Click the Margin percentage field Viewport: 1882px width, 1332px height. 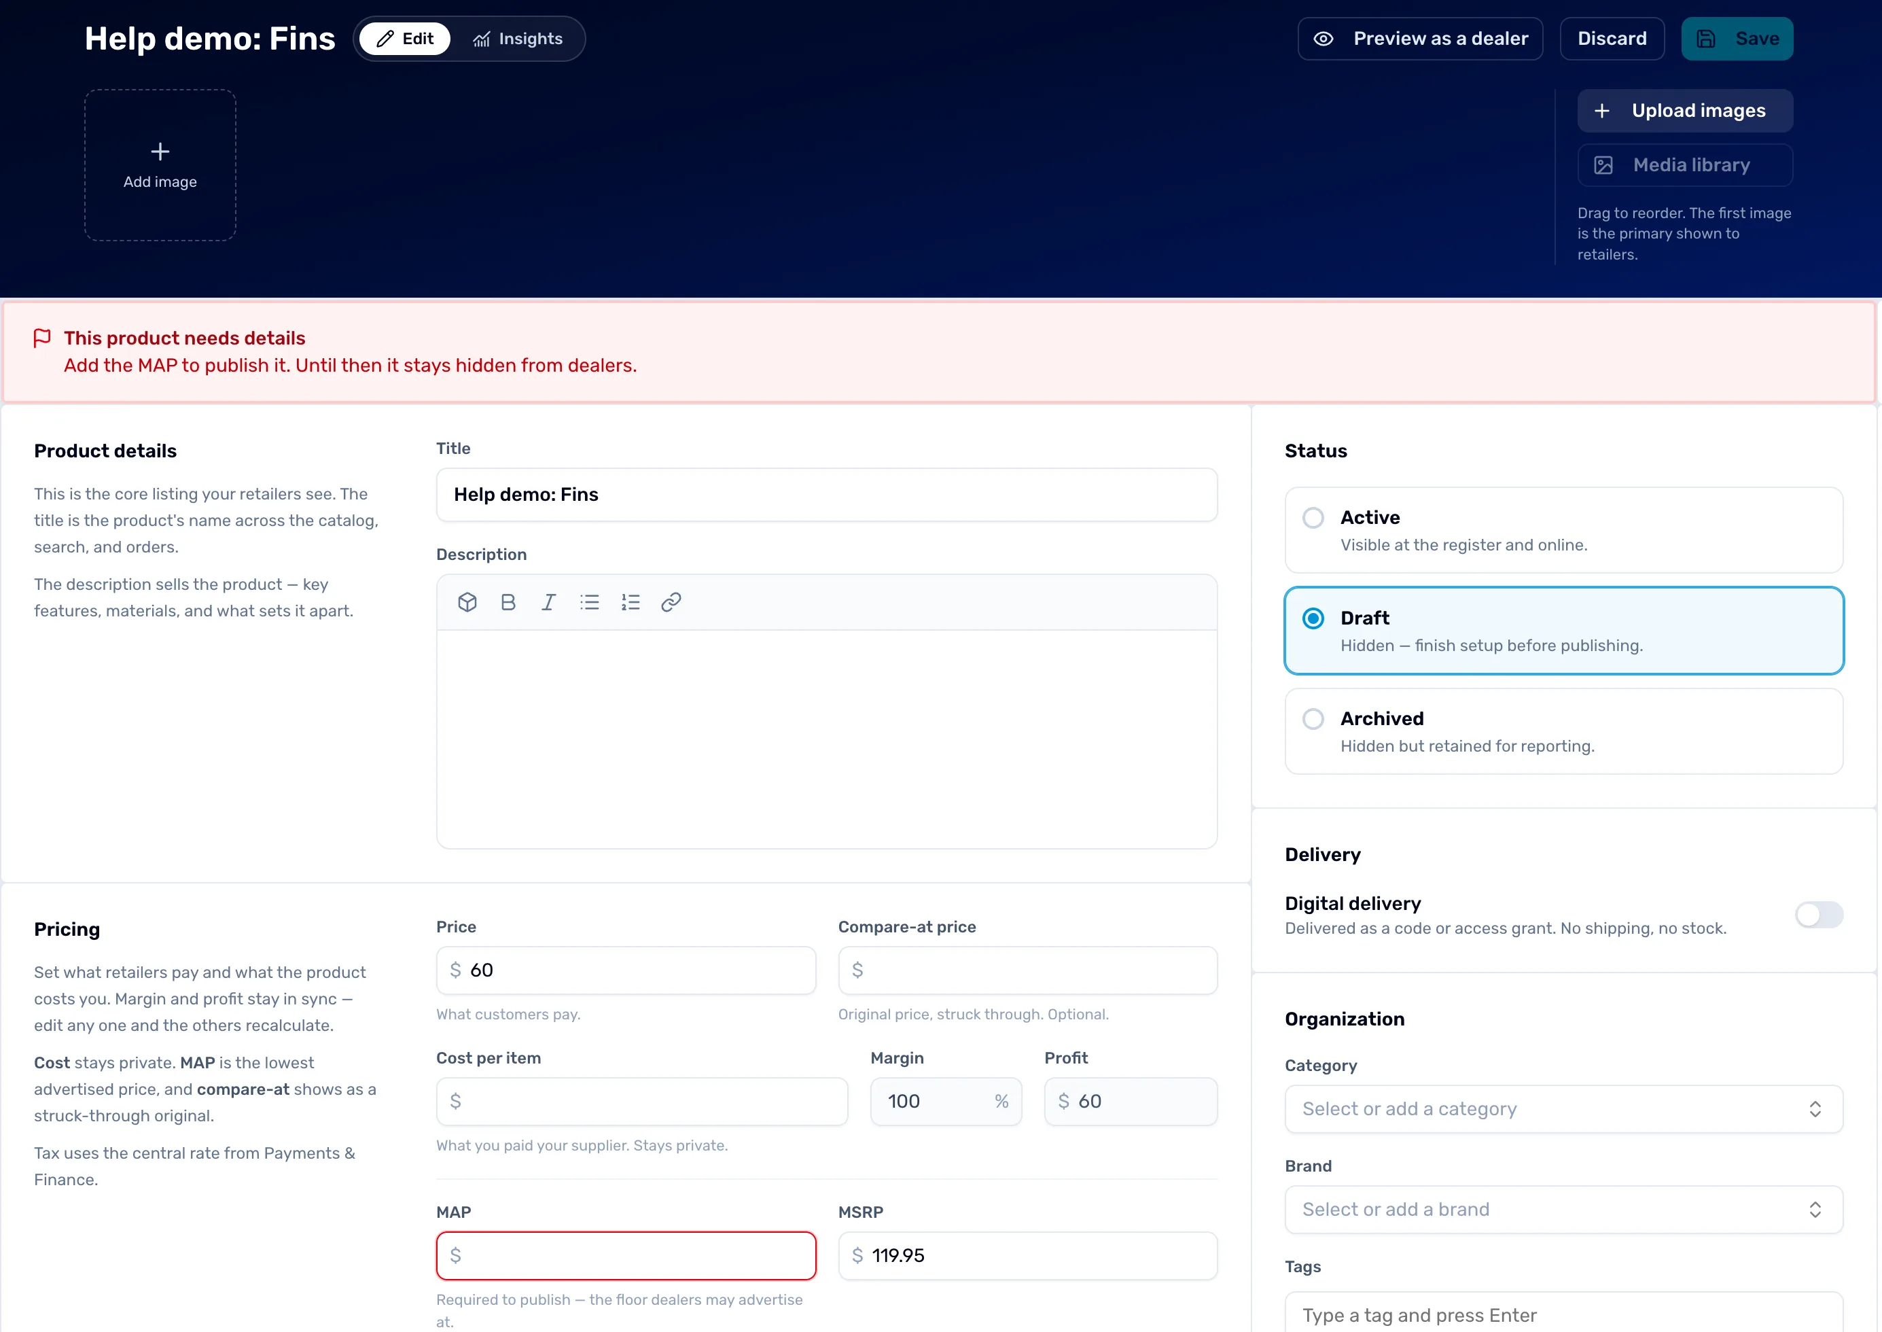coord(946,1102)
